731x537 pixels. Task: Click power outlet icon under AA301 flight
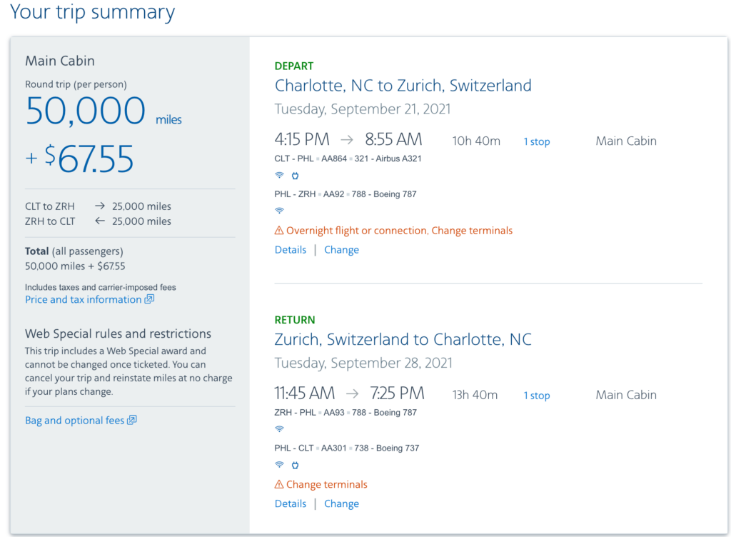pyautogui.click(x=295, y=465)
